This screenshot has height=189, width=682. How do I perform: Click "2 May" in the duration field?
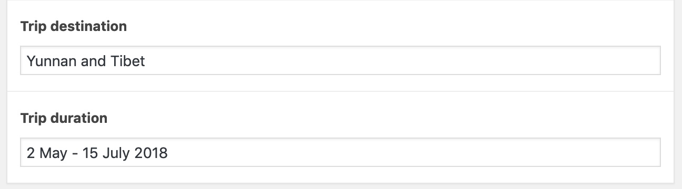(x=47, y=153)
